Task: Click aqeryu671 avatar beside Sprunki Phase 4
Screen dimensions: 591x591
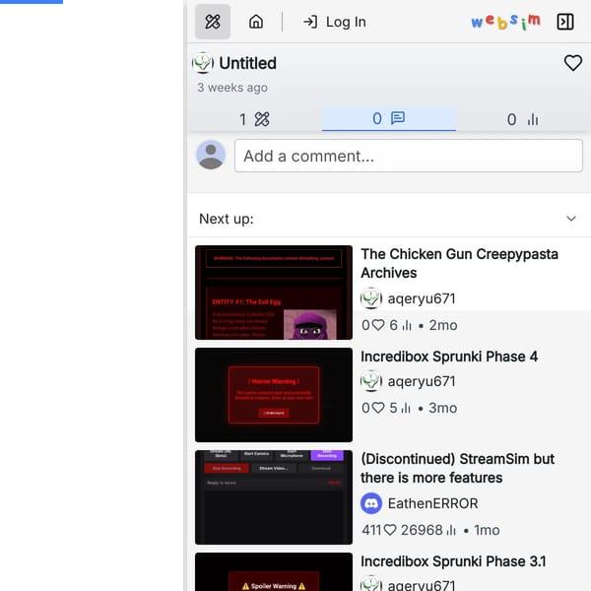Action: [x=371, y=381]
